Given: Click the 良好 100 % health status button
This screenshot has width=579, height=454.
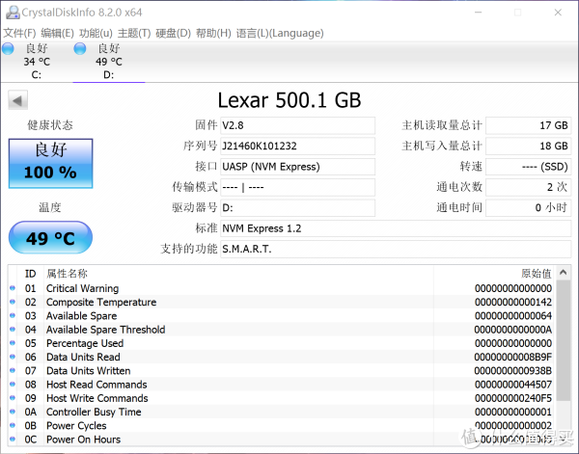Looking at the screenshot, I should click(50, 163).
